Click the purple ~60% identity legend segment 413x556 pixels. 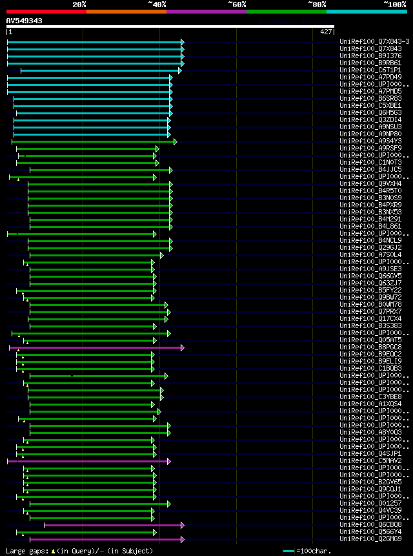[206, 12]
